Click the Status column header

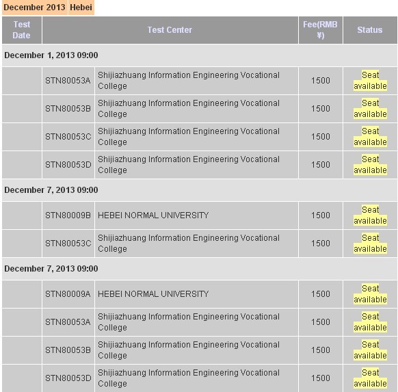pyautogui.click(x=370, y=30)
